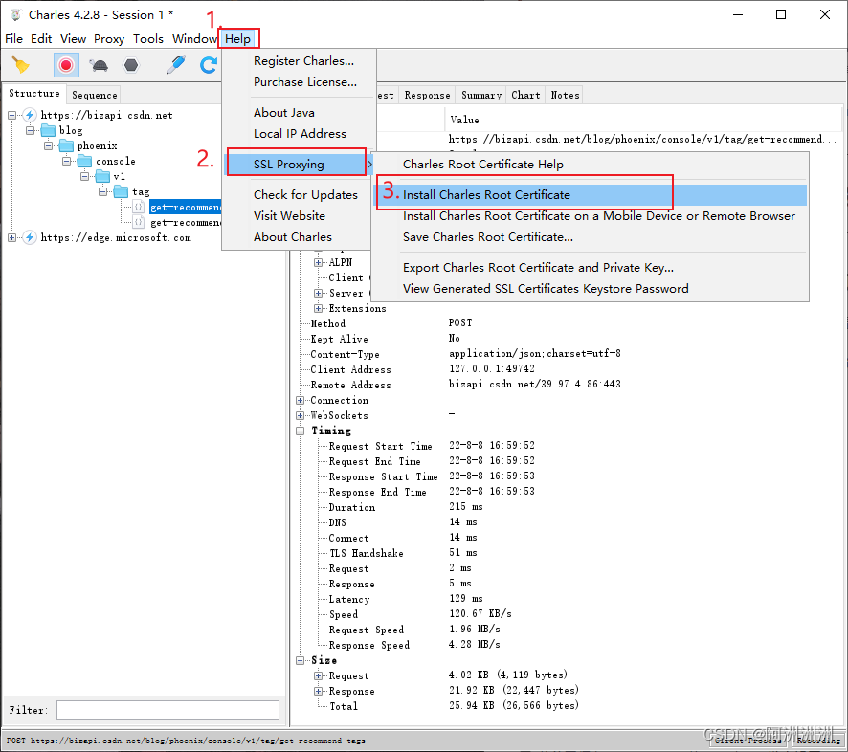Screen dimensions: 848x752
Task: Collapse the v1 folder node
Action: (x=84, y=176)
